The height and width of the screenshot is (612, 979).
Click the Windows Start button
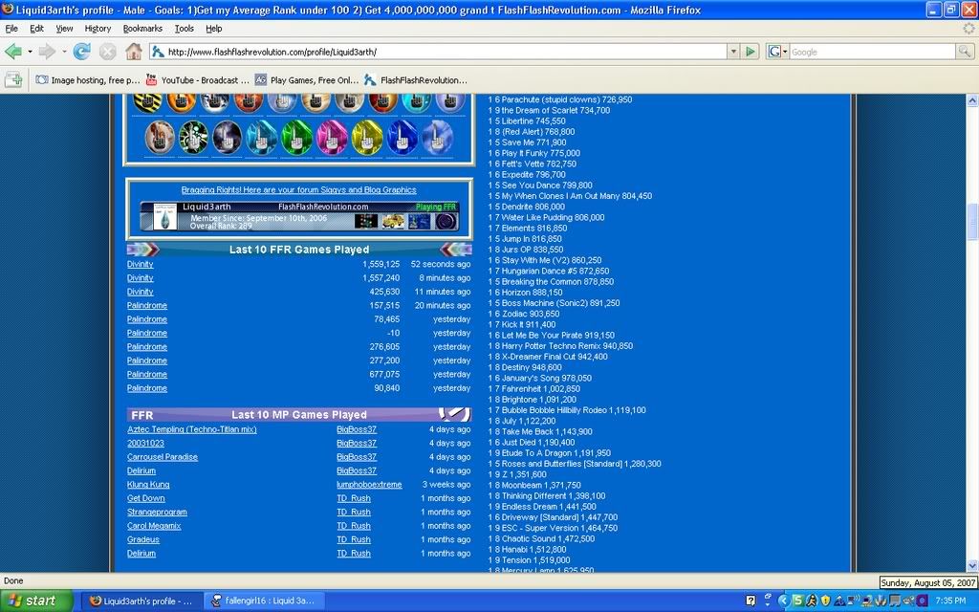(35, 601)
